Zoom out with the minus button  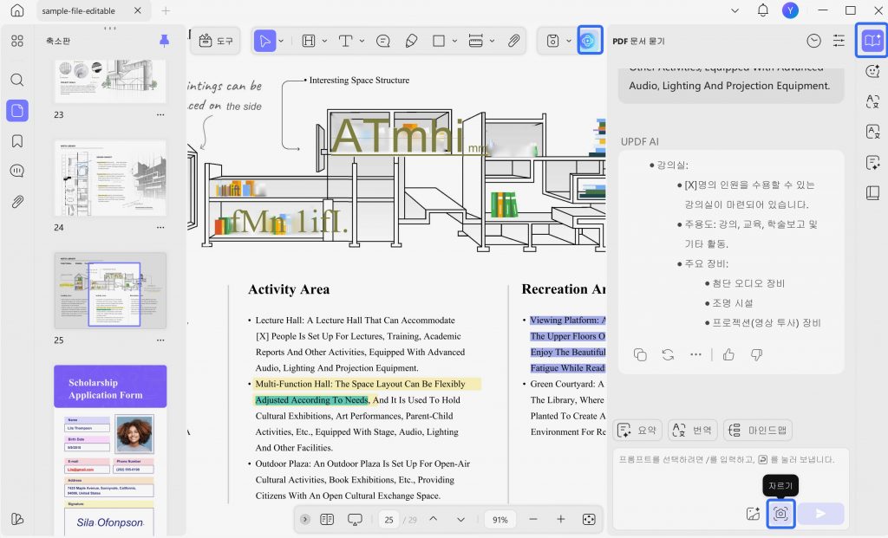tap(533, 519)
